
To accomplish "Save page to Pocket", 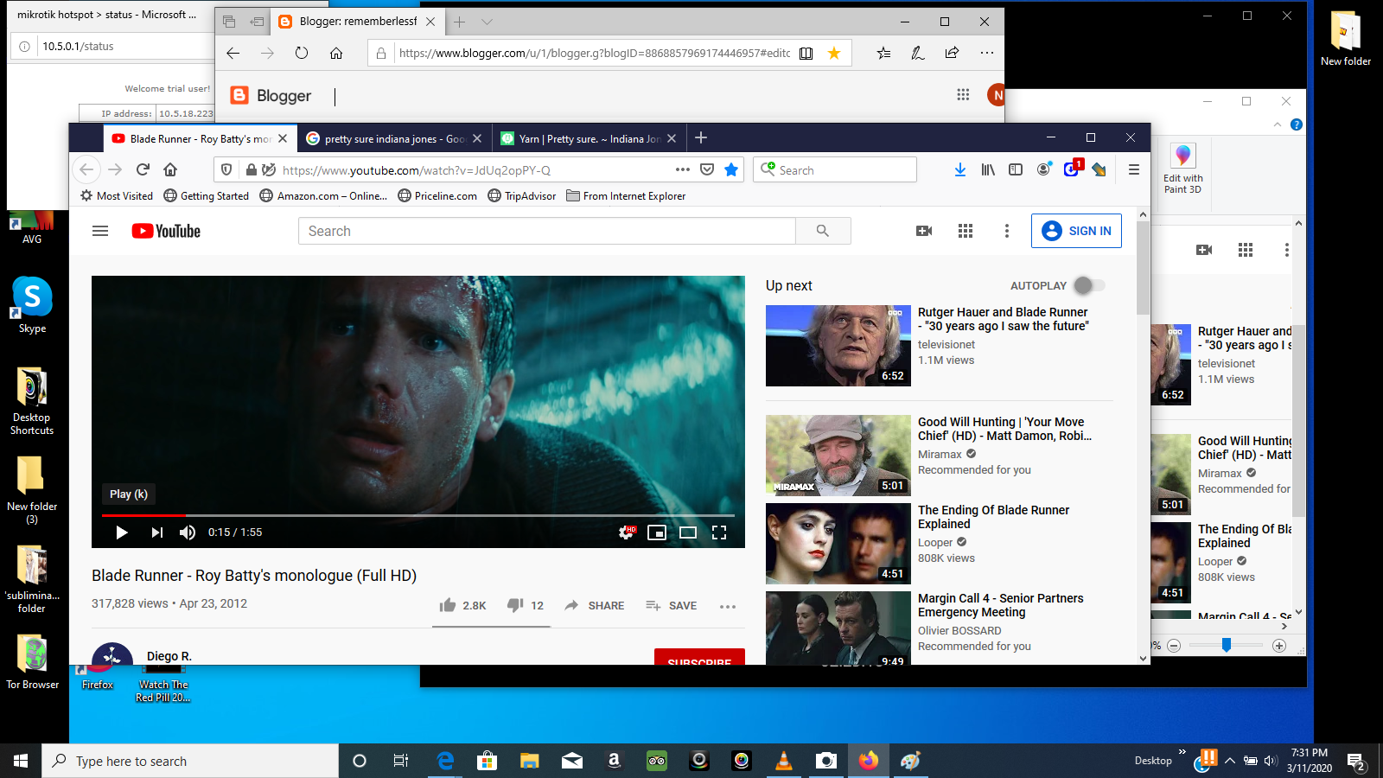I will click(x=707, y=169).
